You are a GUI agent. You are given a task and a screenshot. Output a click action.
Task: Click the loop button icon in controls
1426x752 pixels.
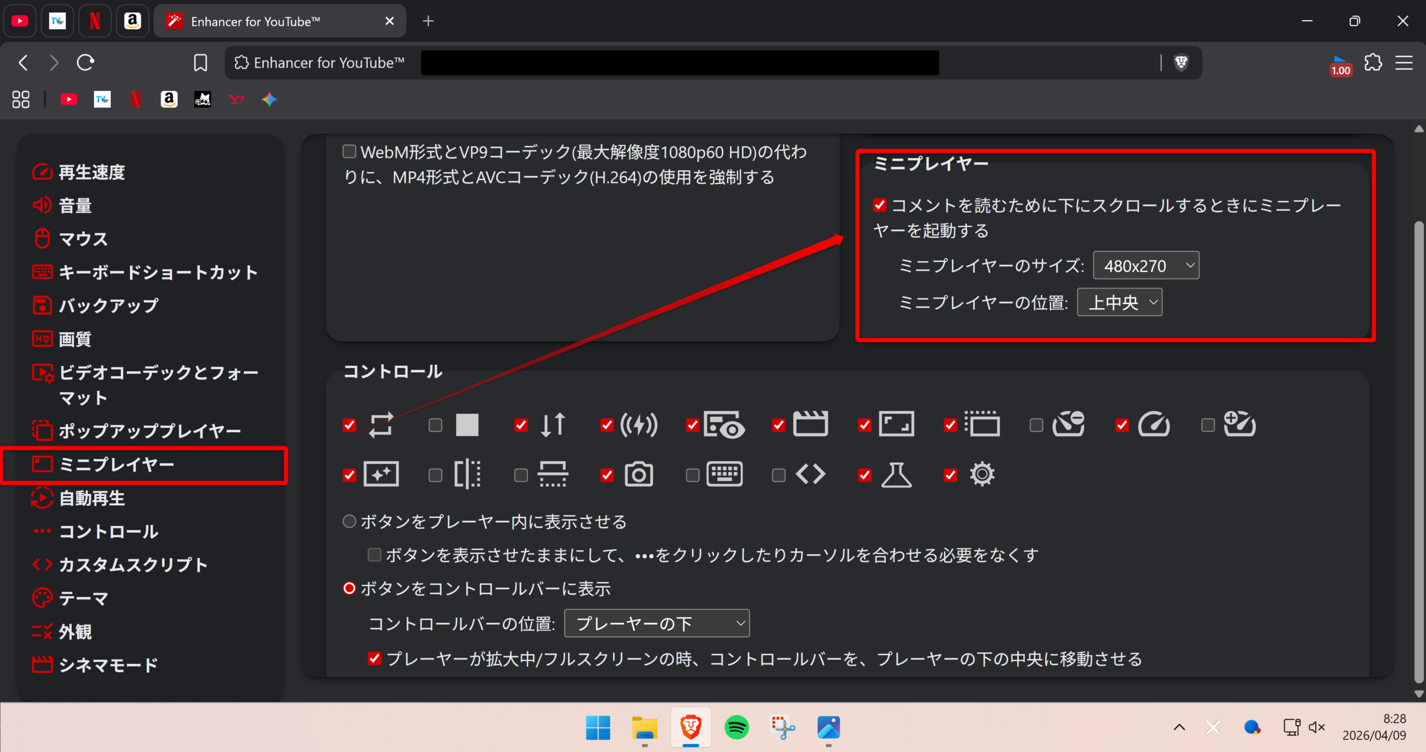click(381, 425)
